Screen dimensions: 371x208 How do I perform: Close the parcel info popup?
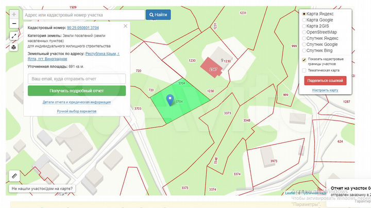coord(125,26)
